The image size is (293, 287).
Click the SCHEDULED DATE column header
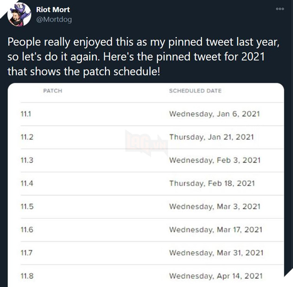tap(195, 91)
